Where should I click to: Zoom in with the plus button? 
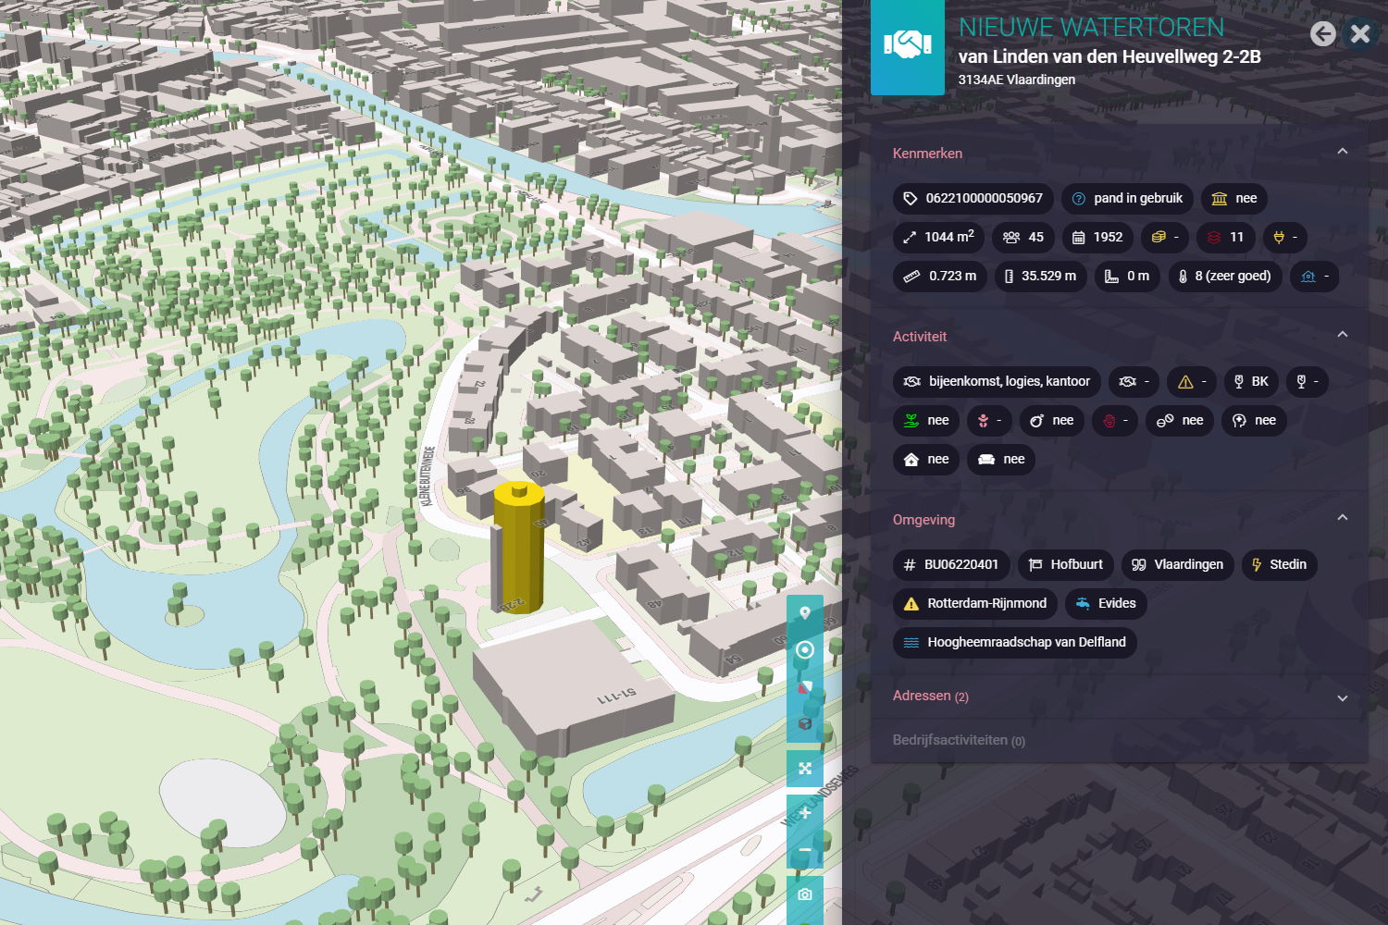pyautogui.click(x=805, y=813)
